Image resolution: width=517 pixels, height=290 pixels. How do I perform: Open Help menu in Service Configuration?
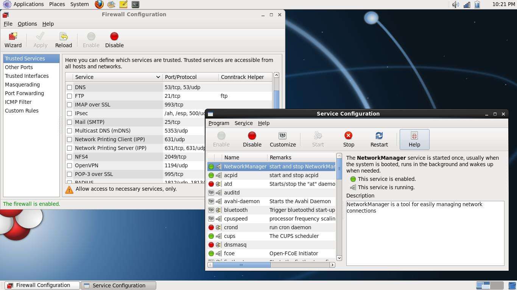tap(264, 123)
